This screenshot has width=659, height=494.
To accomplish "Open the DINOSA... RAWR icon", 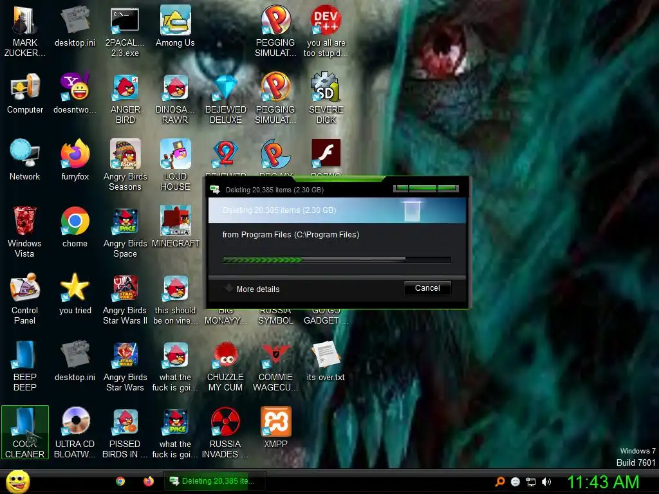I will tap(175, 99).
